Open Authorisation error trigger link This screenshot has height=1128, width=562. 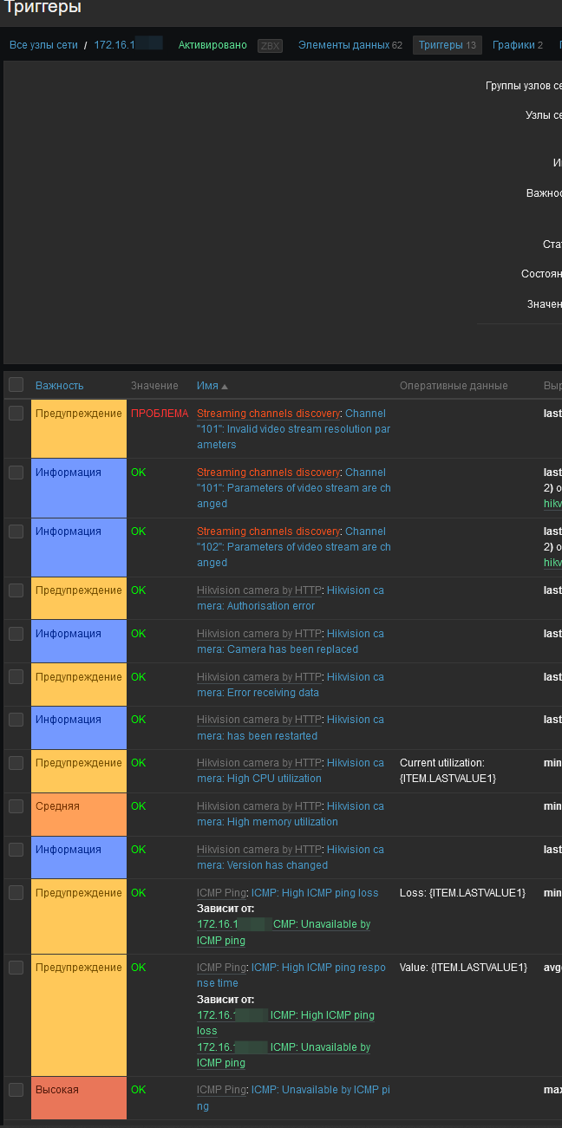point(291,598)
